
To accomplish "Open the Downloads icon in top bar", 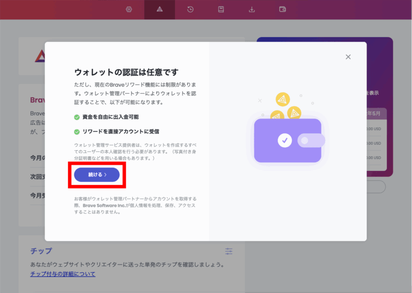I will [x=252, y=9].
